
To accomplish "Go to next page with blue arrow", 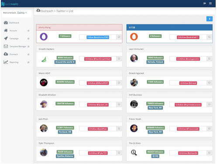I will 210,19.
